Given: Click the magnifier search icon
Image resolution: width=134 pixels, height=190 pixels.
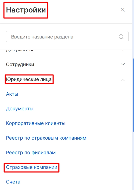Looking at the screenshot, I should point(121,37).
